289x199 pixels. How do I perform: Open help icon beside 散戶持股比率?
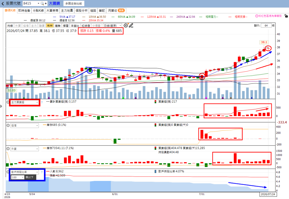[42, 172]
